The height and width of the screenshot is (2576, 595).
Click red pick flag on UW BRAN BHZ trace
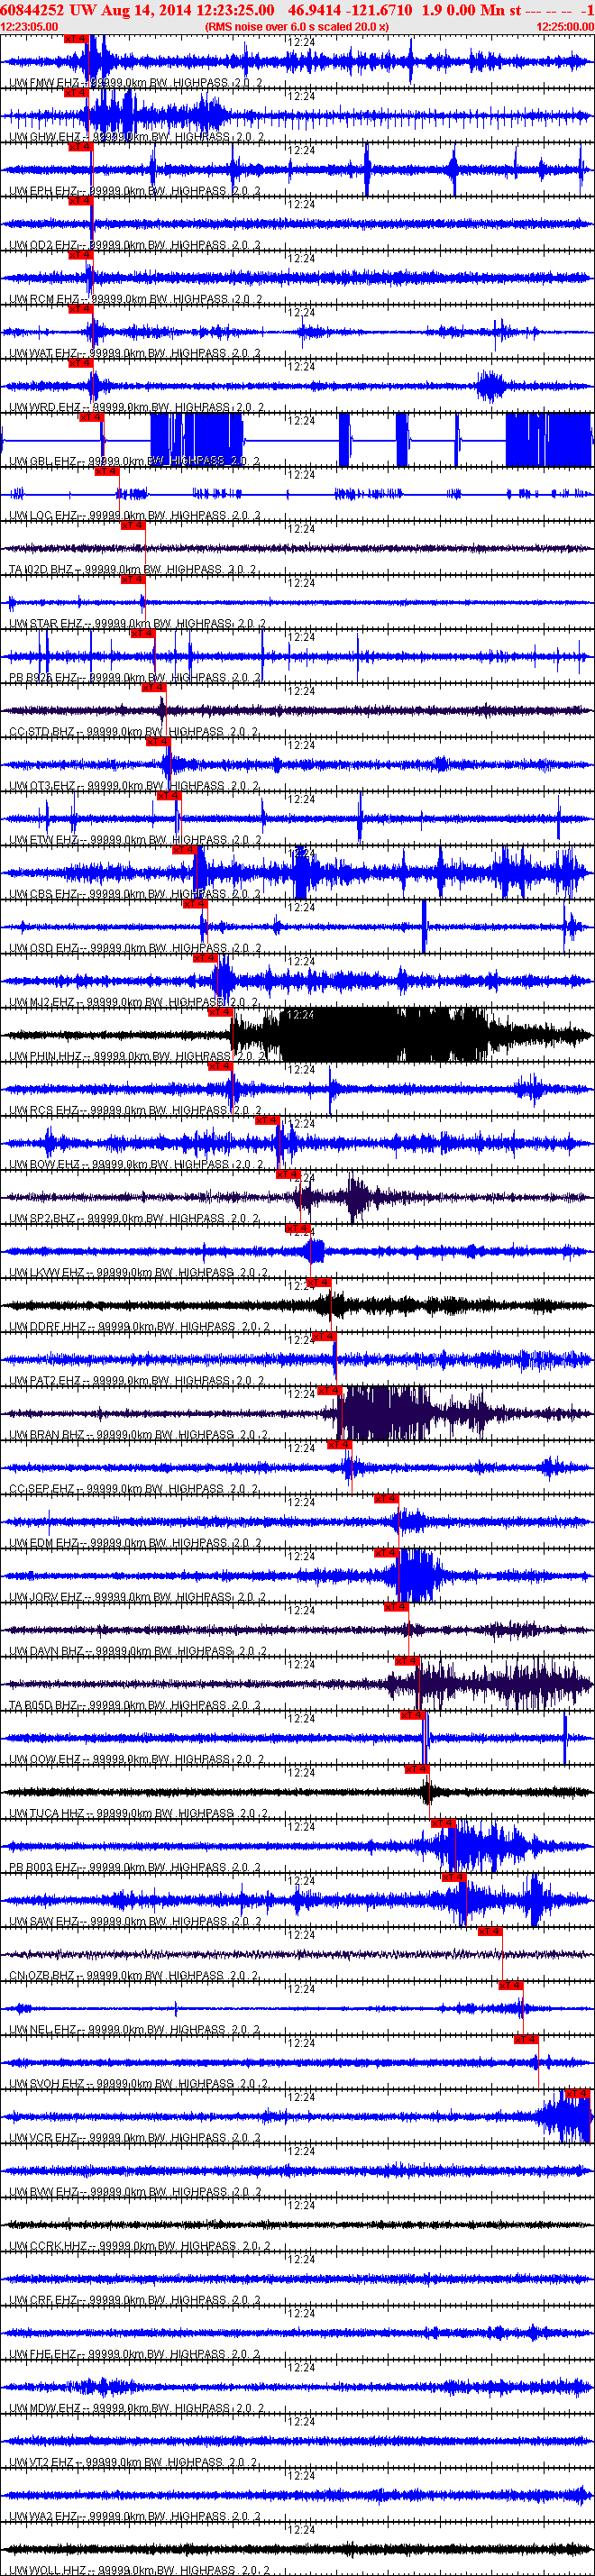tap(329, 1390)
